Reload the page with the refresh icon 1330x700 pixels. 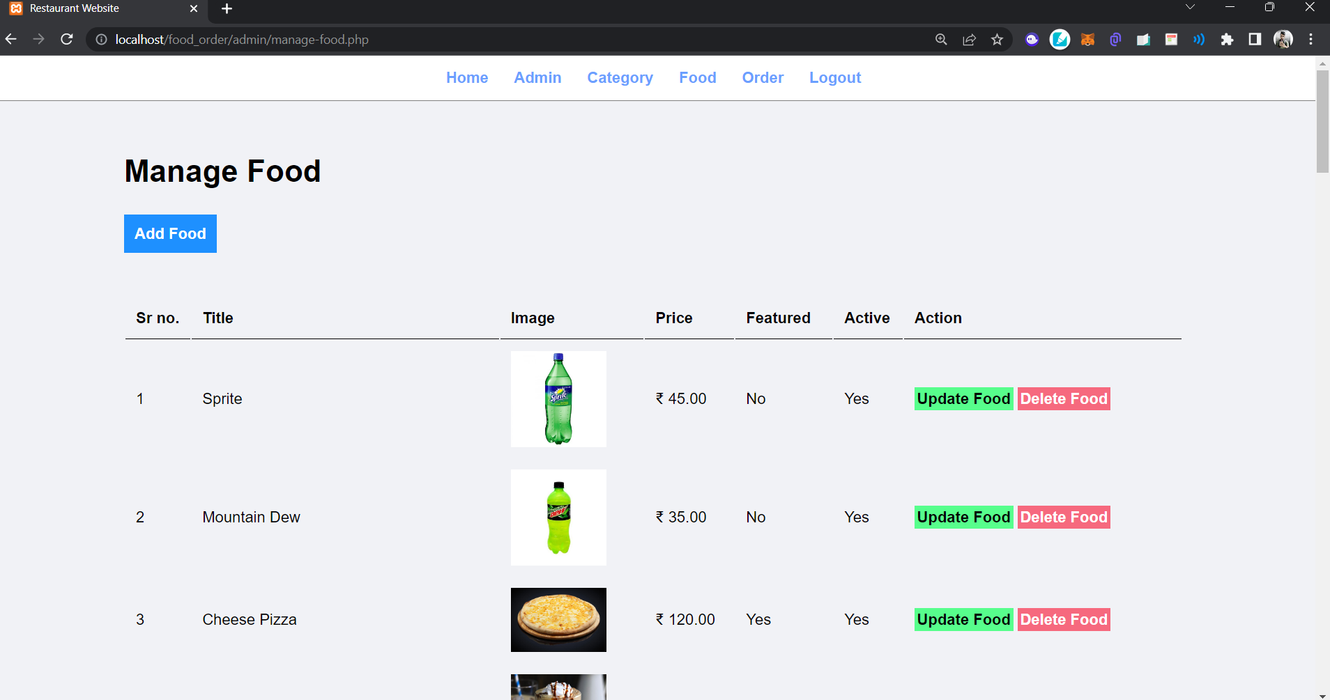[x=66, y=39]
